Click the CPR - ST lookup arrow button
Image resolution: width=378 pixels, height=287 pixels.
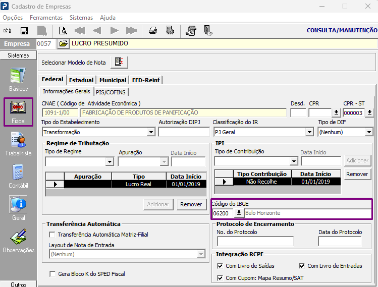click(x=369, y=112)
